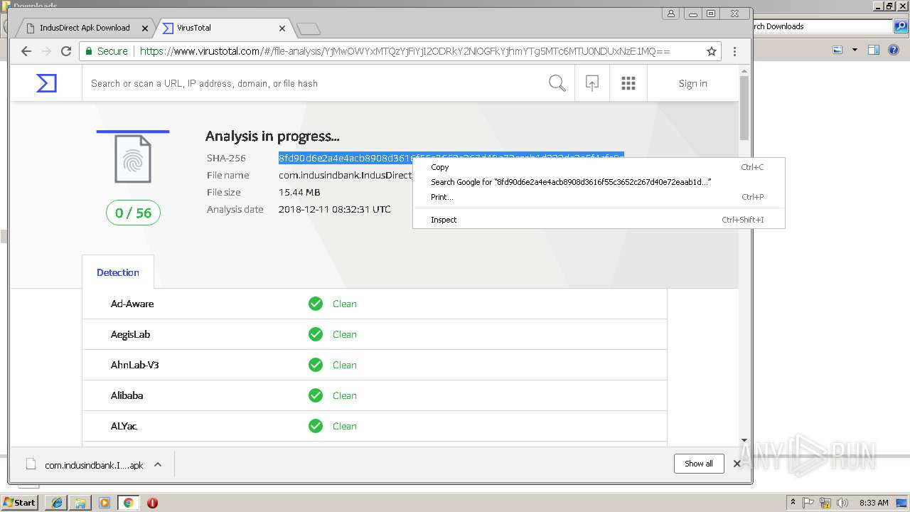Choose Inspect from the context menu

tap(597, 220)
